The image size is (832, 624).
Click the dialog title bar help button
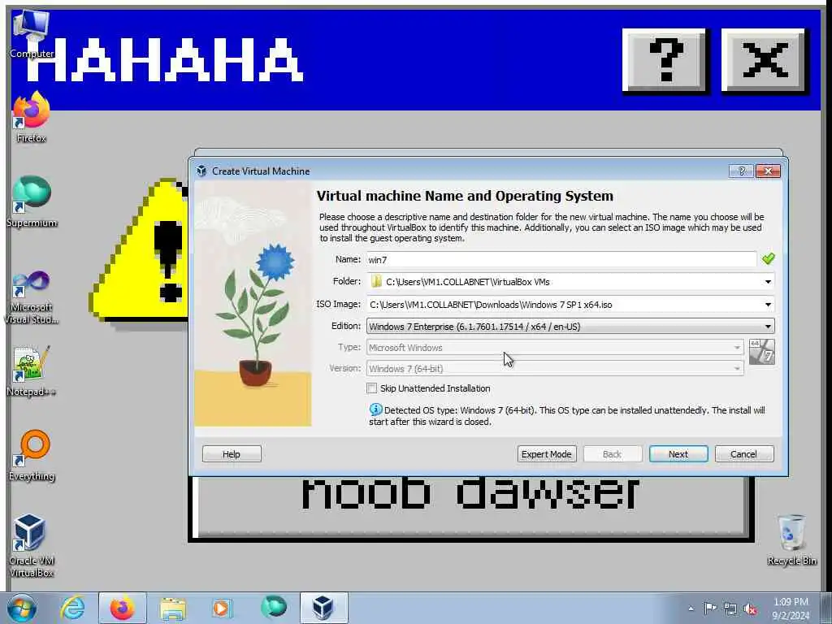point(741,171)
